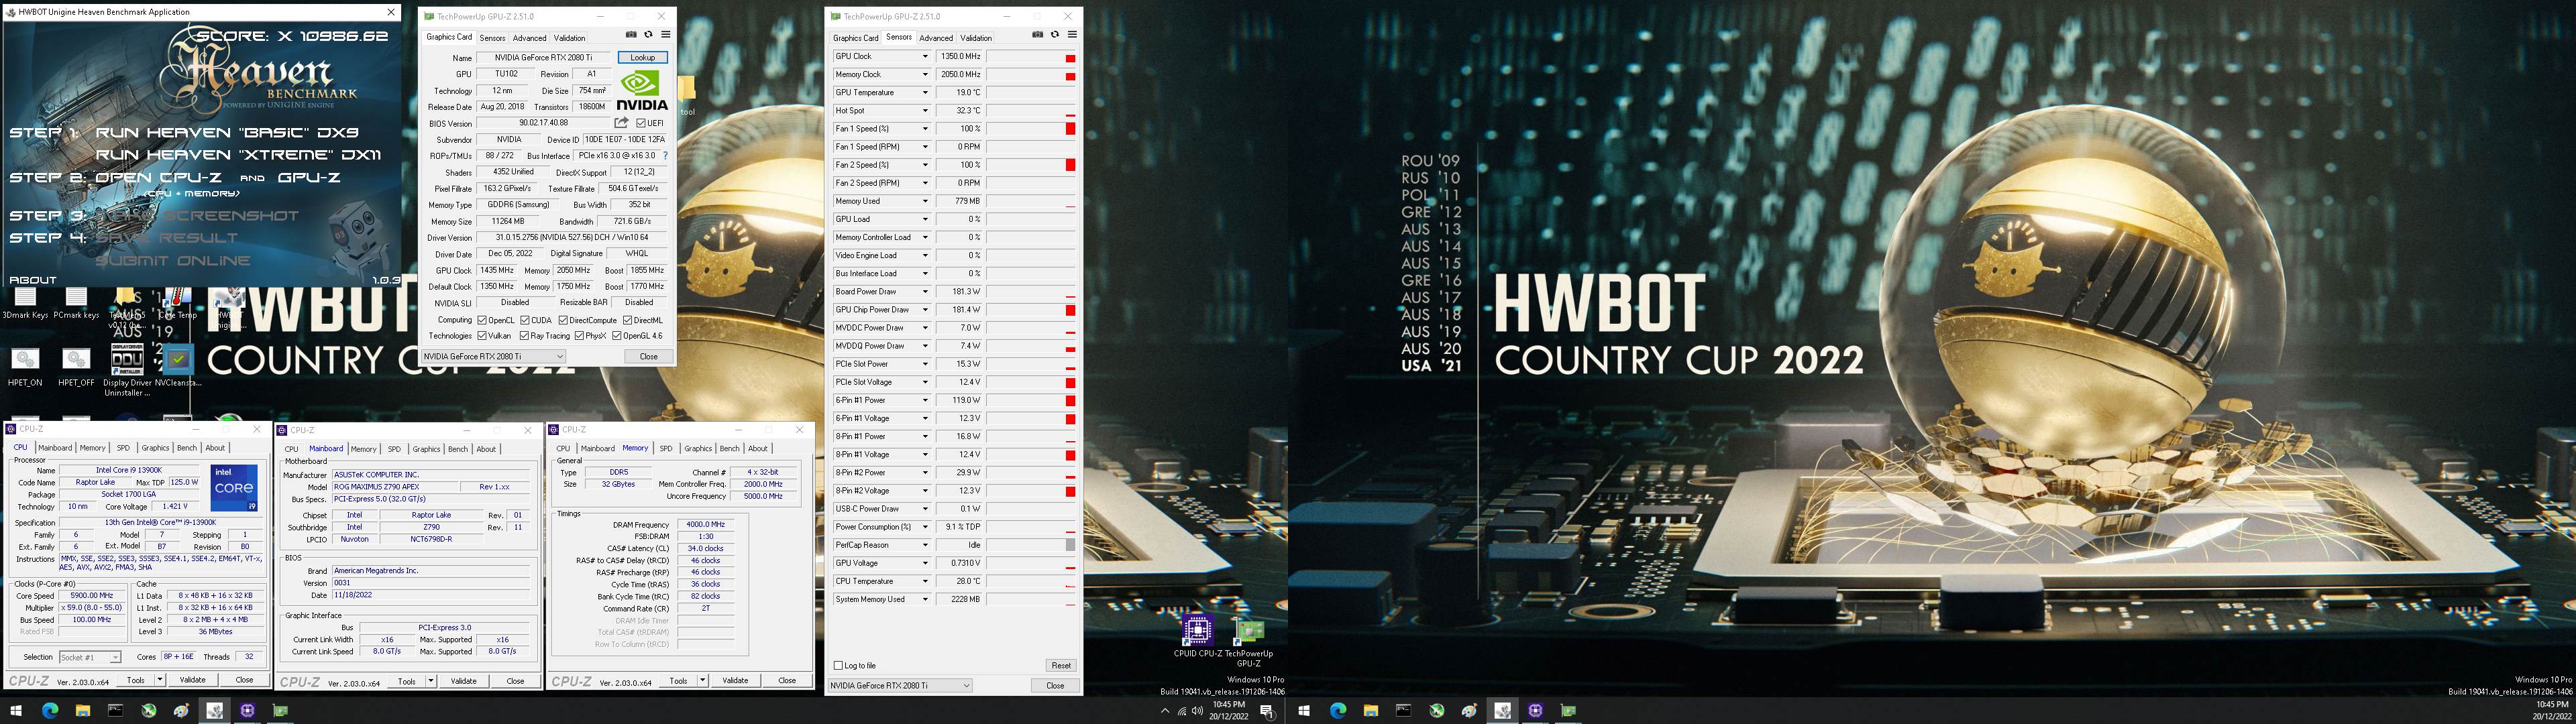Open Core Temp desktop shortcut
Image resolution: width=2576 pixels, height=724 pixels.
[x=178, y=303]
